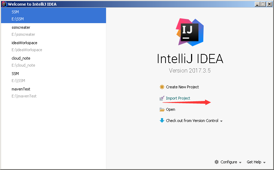The height and width of the screenshot is (170, 274).
Task: Click the Import Project arrow icon
Action: pos(162,98)
